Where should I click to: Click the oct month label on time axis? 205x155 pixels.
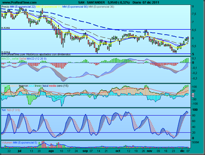[x=118, y=151]
